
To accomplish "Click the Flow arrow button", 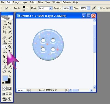I will coord(88,8).
